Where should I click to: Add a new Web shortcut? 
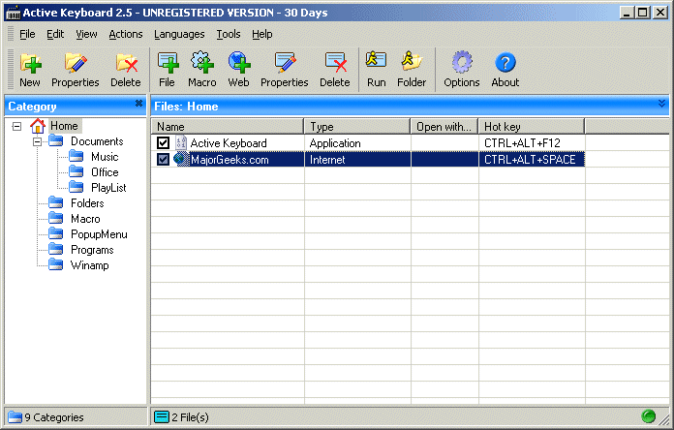238,63
